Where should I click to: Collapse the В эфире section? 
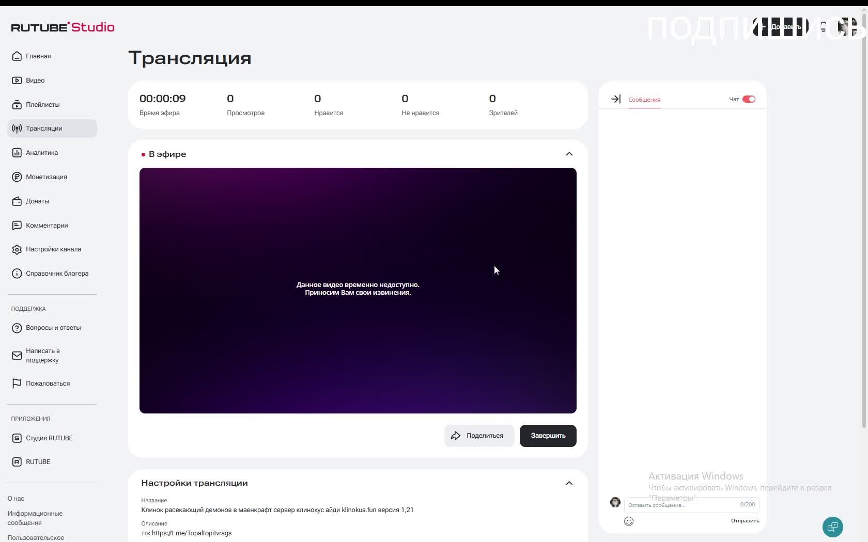click(569, 154)
